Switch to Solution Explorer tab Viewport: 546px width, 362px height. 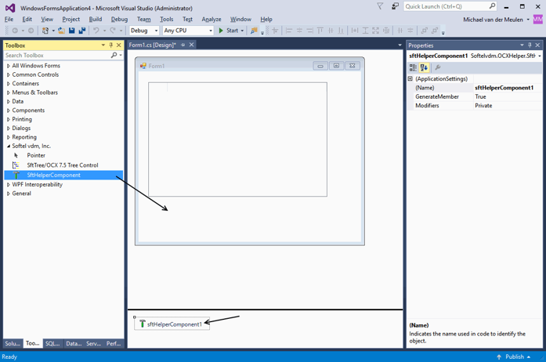13,343
